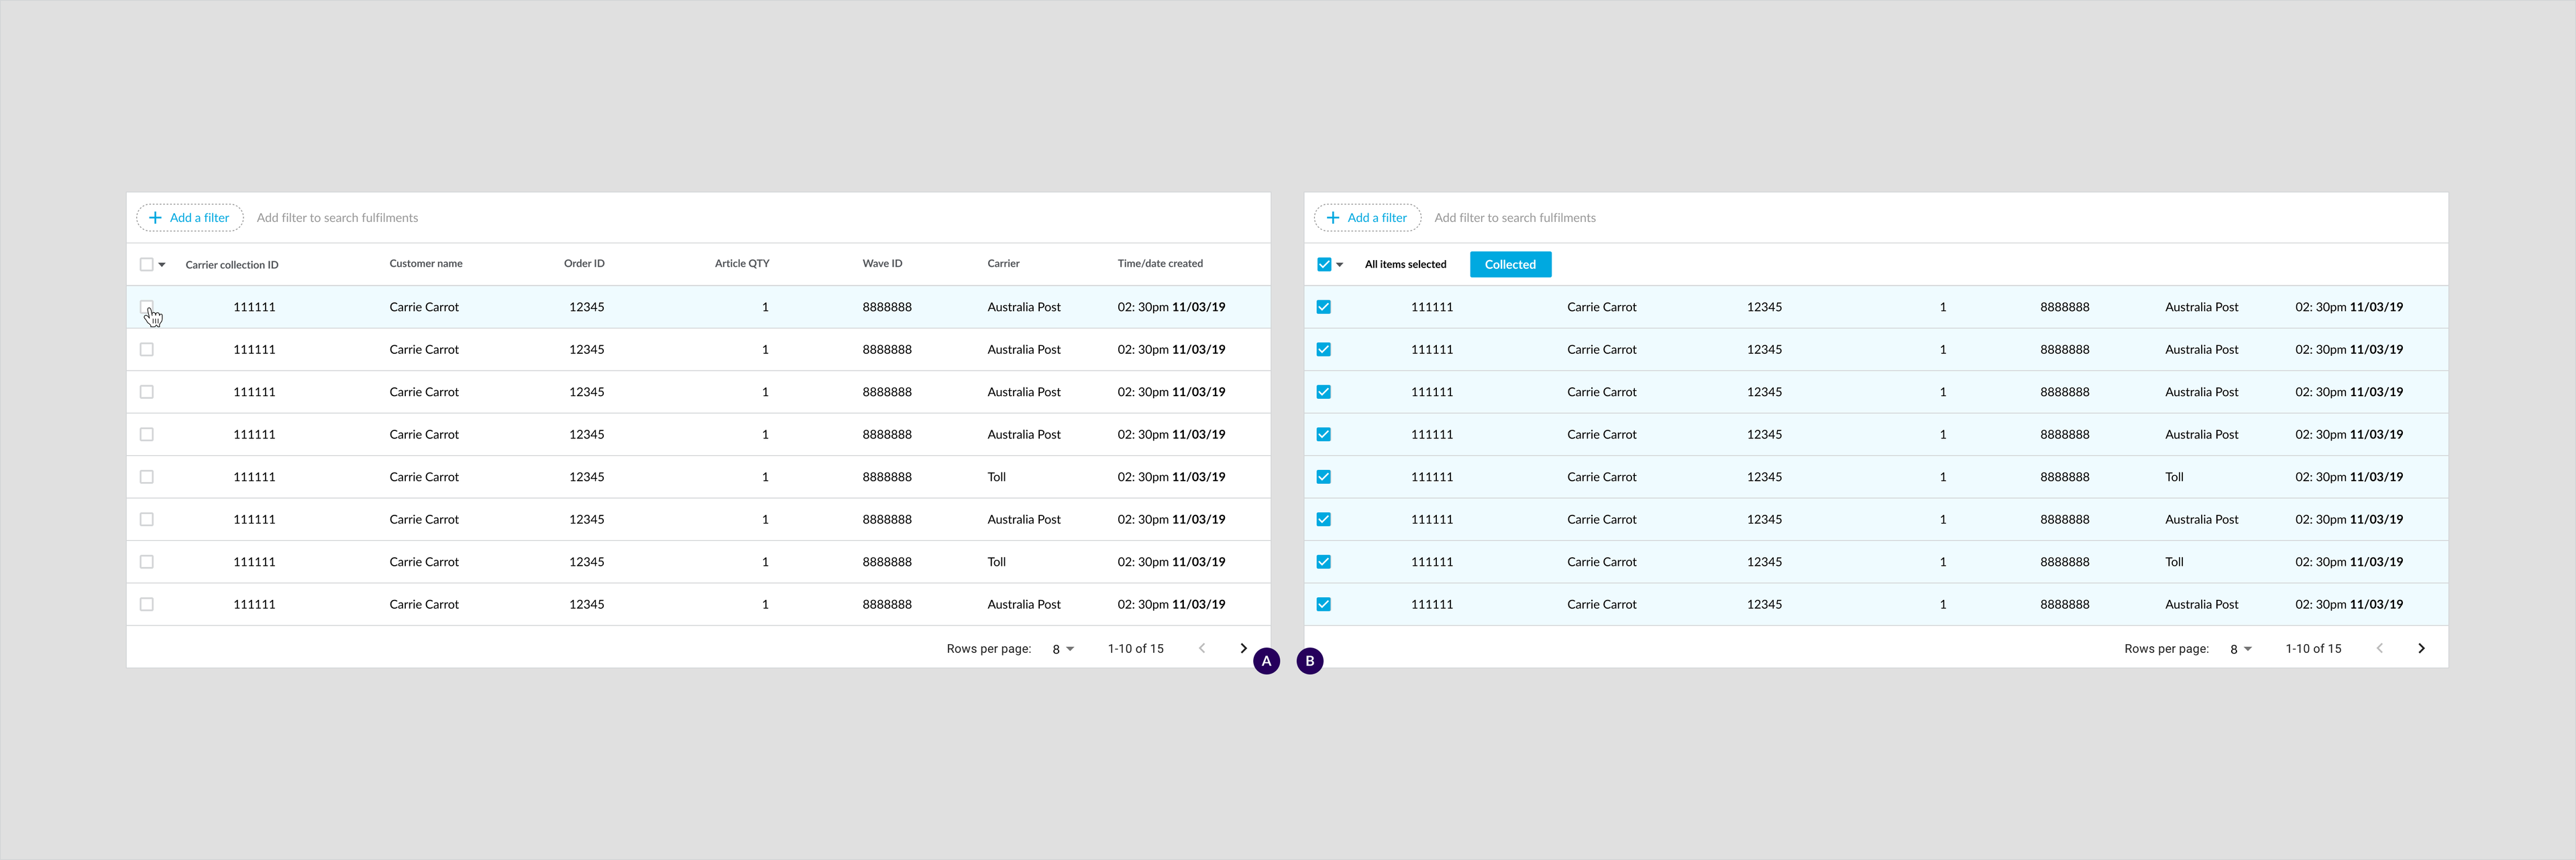Click previous page arrow in right table

pyautogui.click(x=2380, y=648)
